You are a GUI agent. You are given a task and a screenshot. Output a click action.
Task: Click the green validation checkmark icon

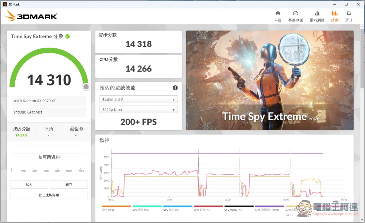coord(68,36)
